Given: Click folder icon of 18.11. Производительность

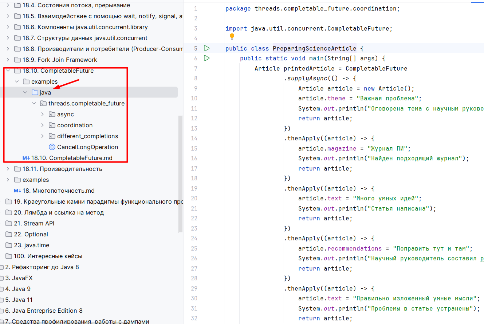Looking at the screenshot, I should pyautogui.click(x=17, y=169).
